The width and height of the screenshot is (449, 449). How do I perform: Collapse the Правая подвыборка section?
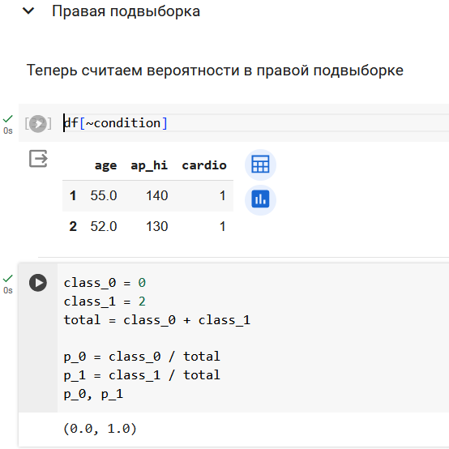coord(28,11)
